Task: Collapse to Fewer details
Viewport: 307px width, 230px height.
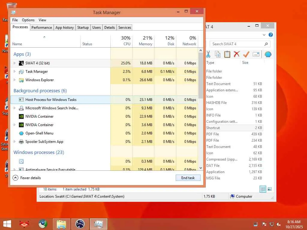Action: 27,178
